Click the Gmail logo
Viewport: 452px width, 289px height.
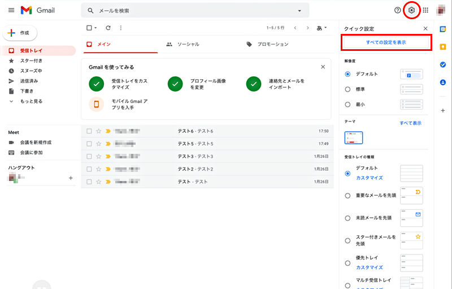point(38,10)
